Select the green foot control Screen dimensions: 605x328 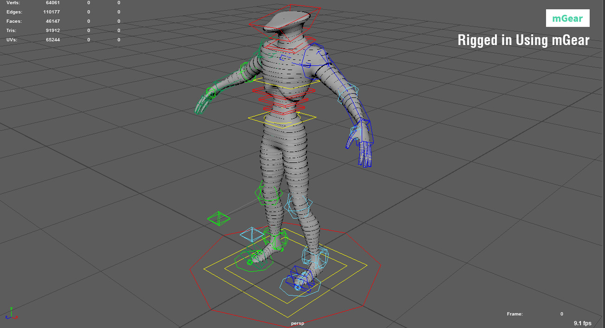coord(254,261)
